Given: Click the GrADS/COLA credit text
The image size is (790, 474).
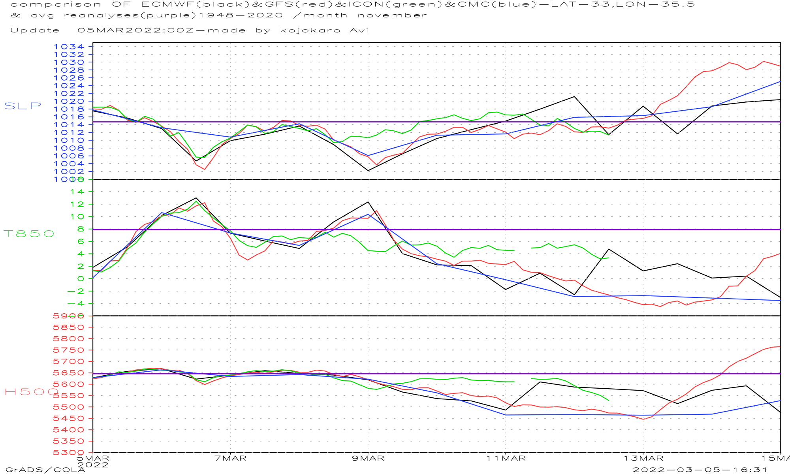Looking at the screenshot, I should click(45, 470).
